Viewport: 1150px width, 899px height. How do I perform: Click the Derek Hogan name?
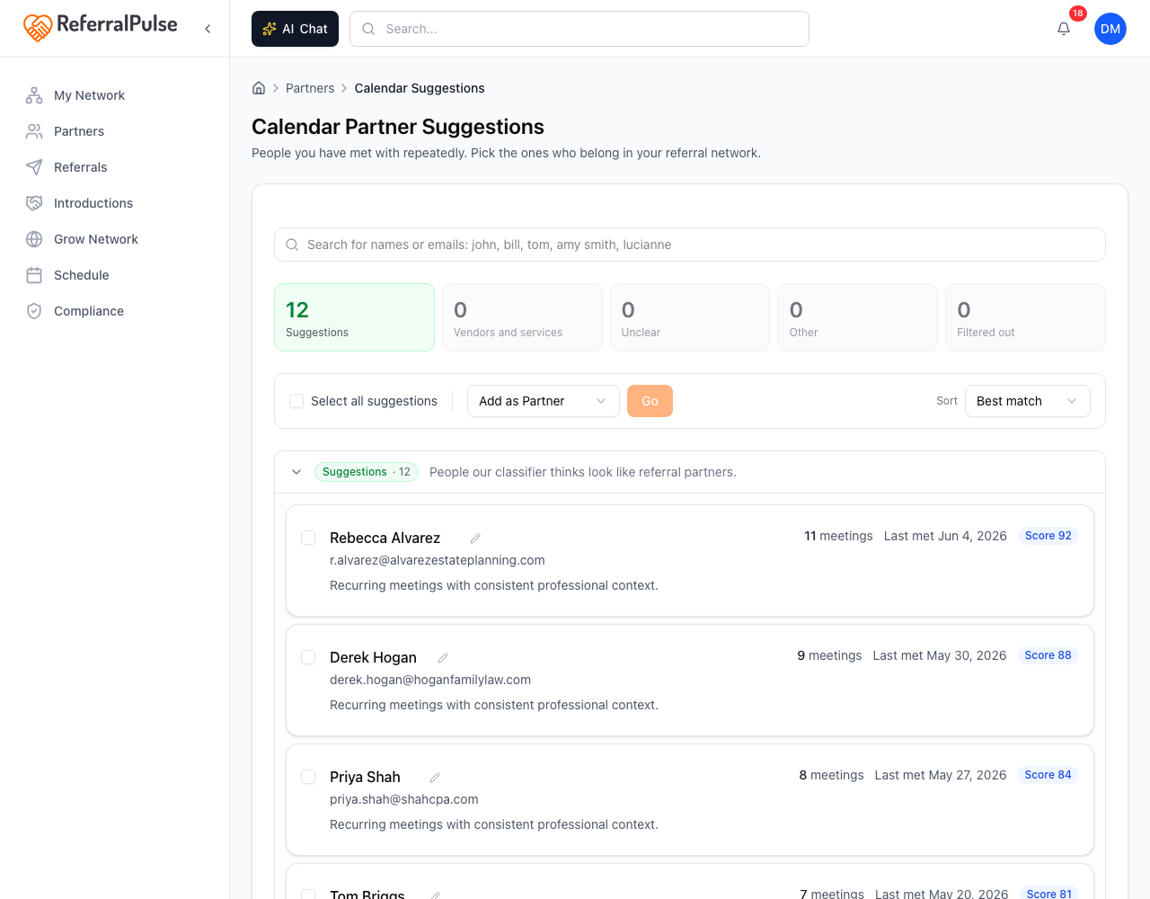click(x=373, y=657)
